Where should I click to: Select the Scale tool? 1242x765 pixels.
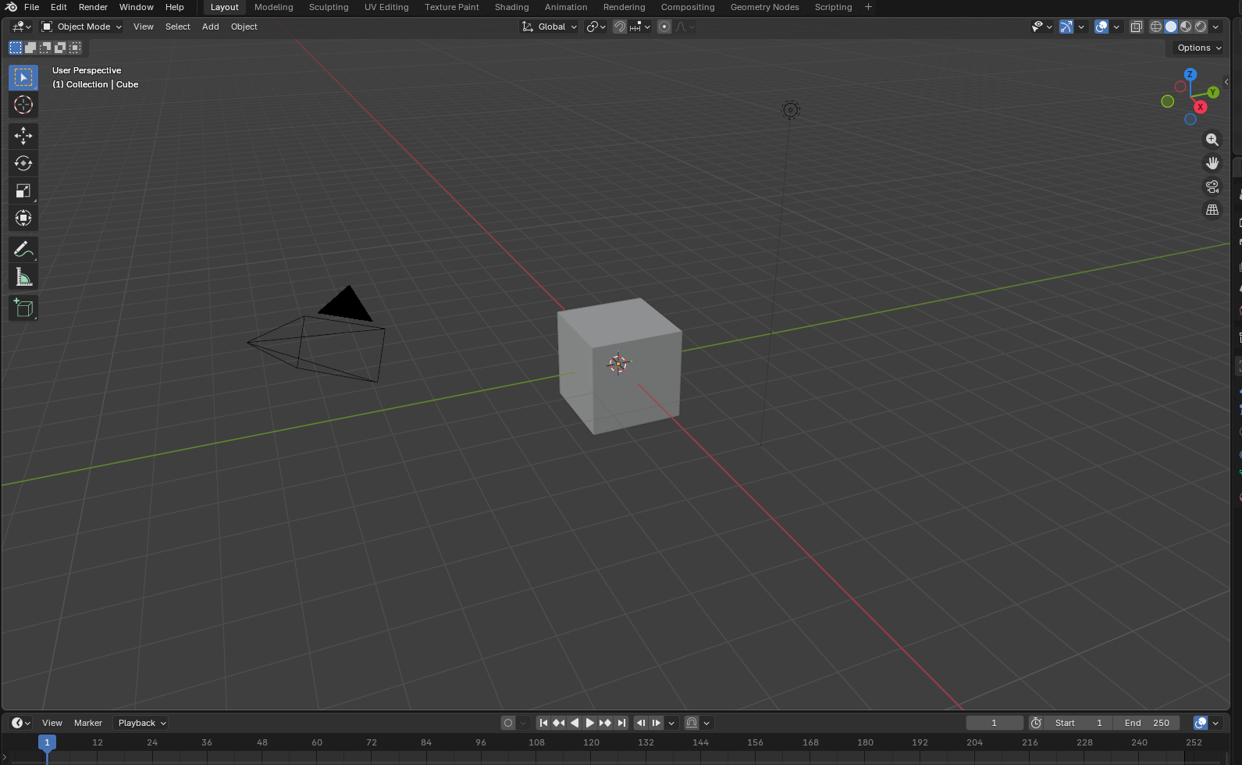(x=23, y=191)
